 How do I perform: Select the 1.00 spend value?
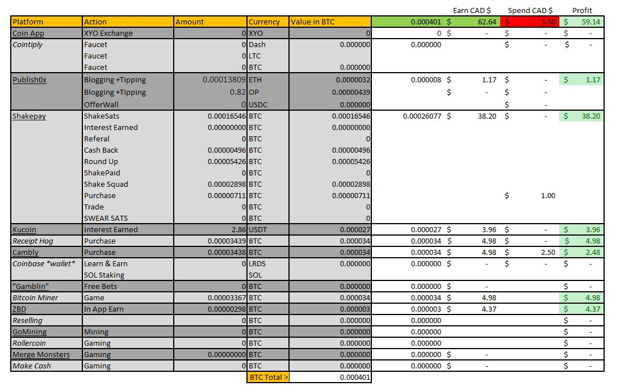pyautogui.click(x=548, y=195)
